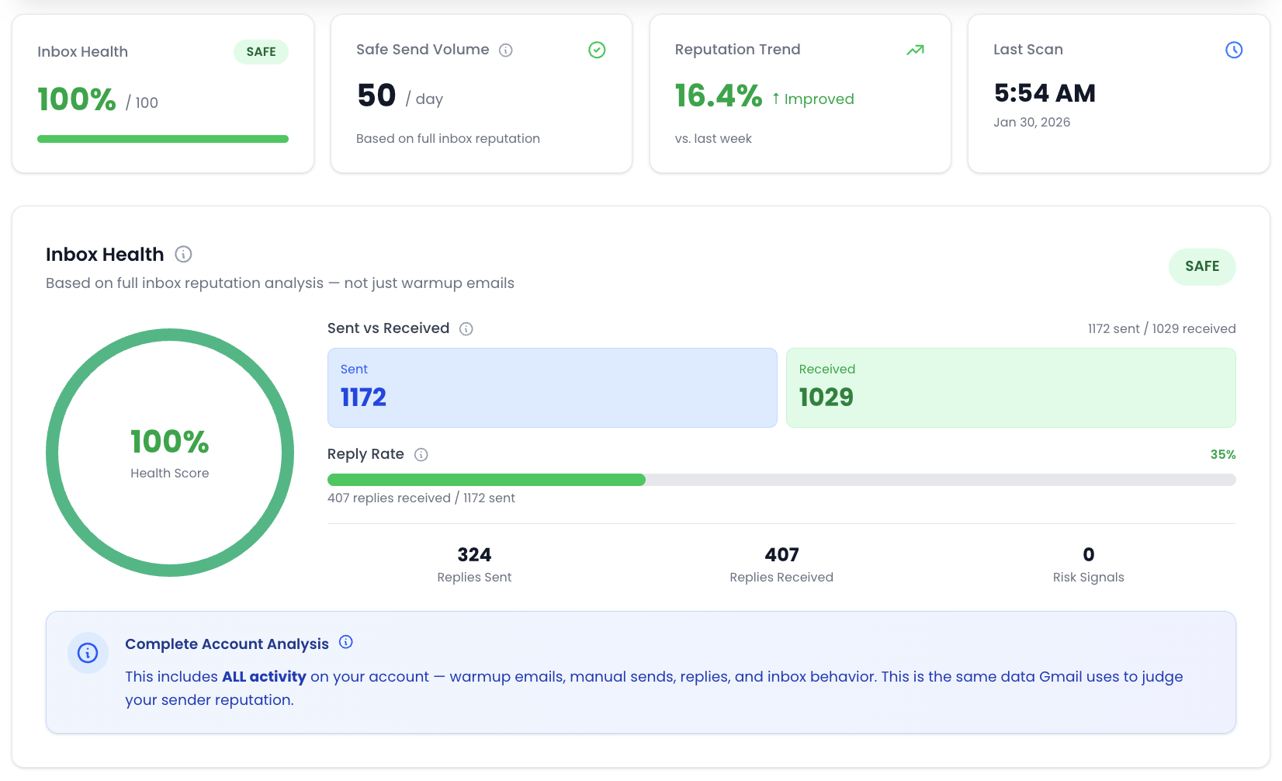1282x781 pixels.
Task: Click the large round info icon in analysis banner
Action: (88, 653)
